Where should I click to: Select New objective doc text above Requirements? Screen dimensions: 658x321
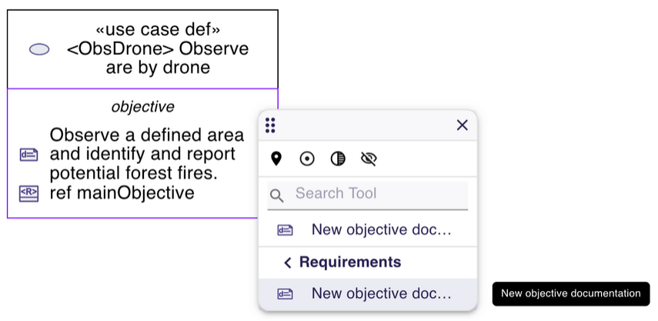[381, 229]
